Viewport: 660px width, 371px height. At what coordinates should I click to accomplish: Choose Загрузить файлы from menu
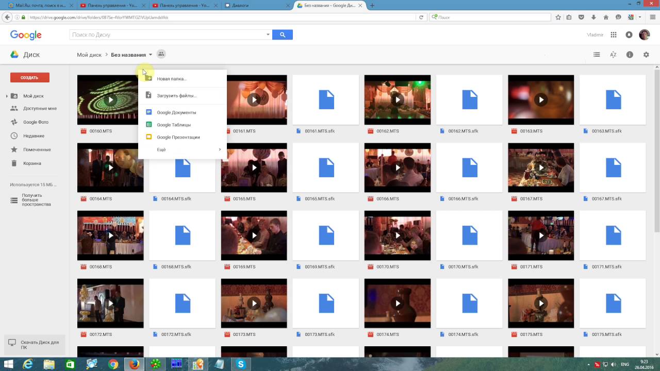pos(183,96)
